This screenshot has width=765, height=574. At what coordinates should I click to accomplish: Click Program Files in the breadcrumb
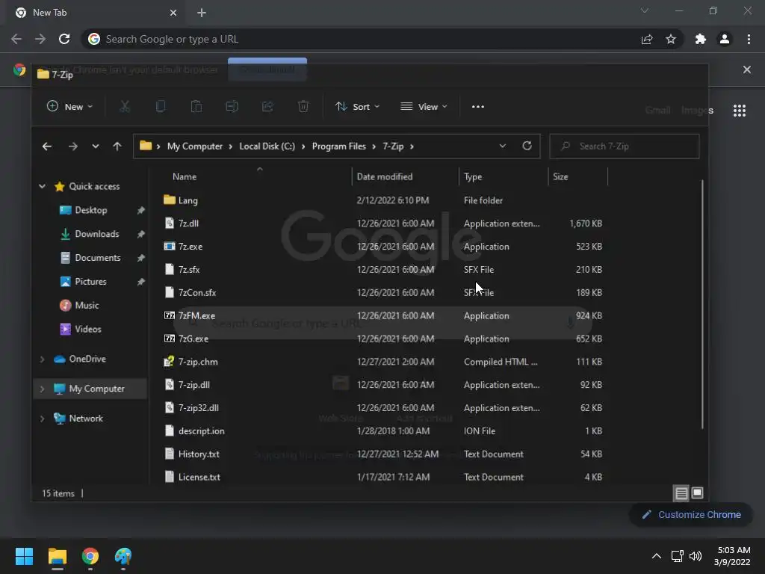pyautogui.click(x=338, y=146)
